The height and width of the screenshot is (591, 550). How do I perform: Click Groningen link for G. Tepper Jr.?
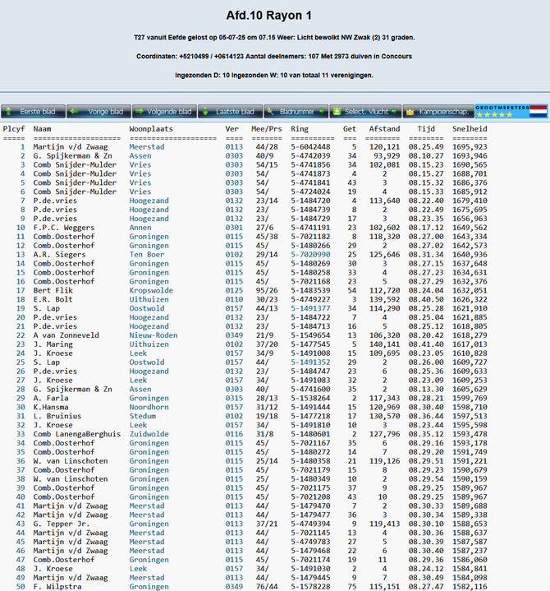point(149,524)
